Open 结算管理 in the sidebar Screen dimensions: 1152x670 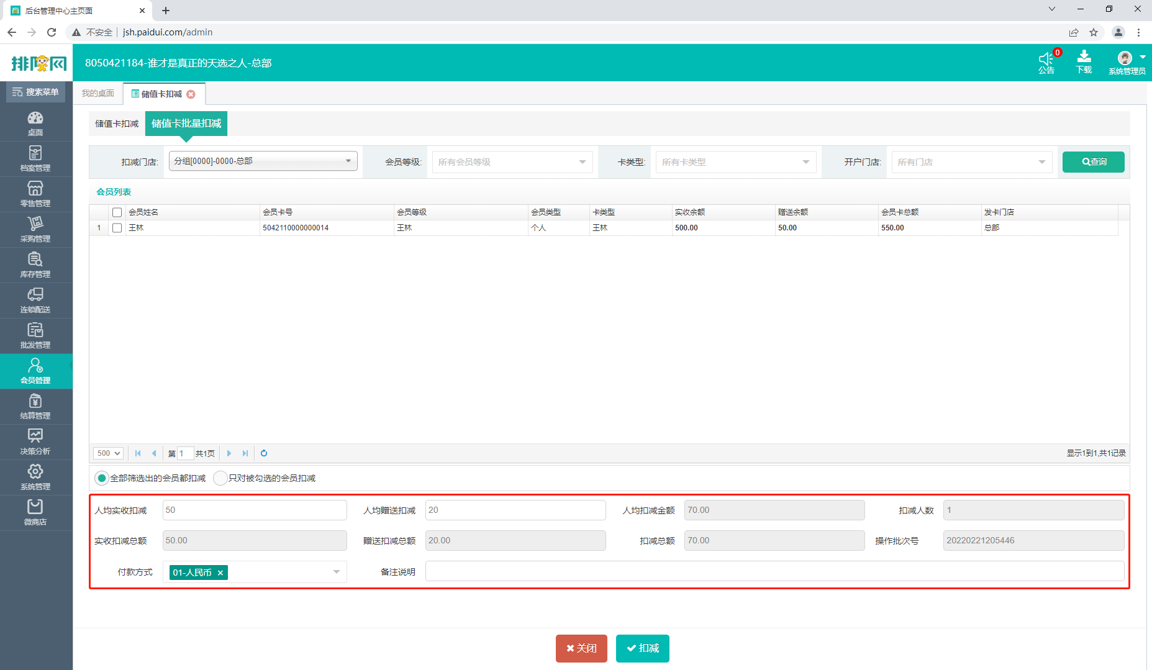35,407
